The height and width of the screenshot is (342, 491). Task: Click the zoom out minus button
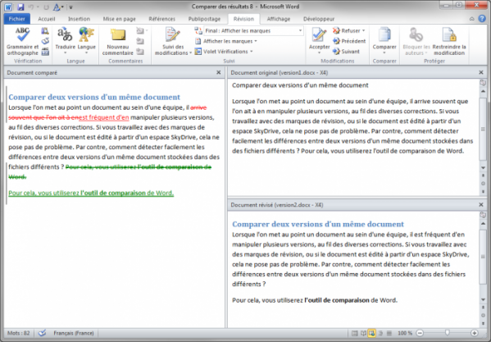pyautogui.click(x=420, y=333)
